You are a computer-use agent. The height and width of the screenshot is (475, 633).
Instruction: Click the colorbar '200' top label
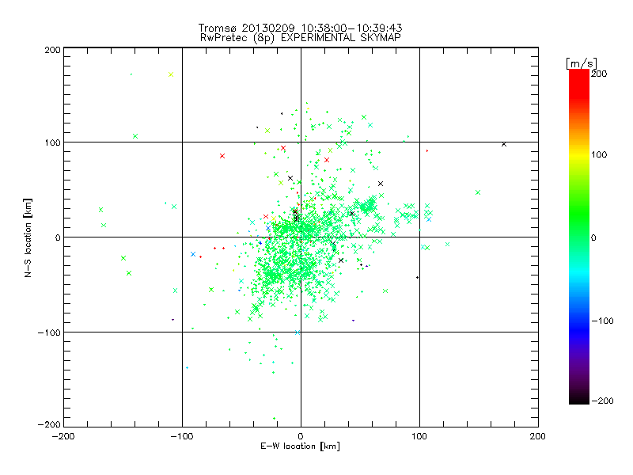(599, 74)
